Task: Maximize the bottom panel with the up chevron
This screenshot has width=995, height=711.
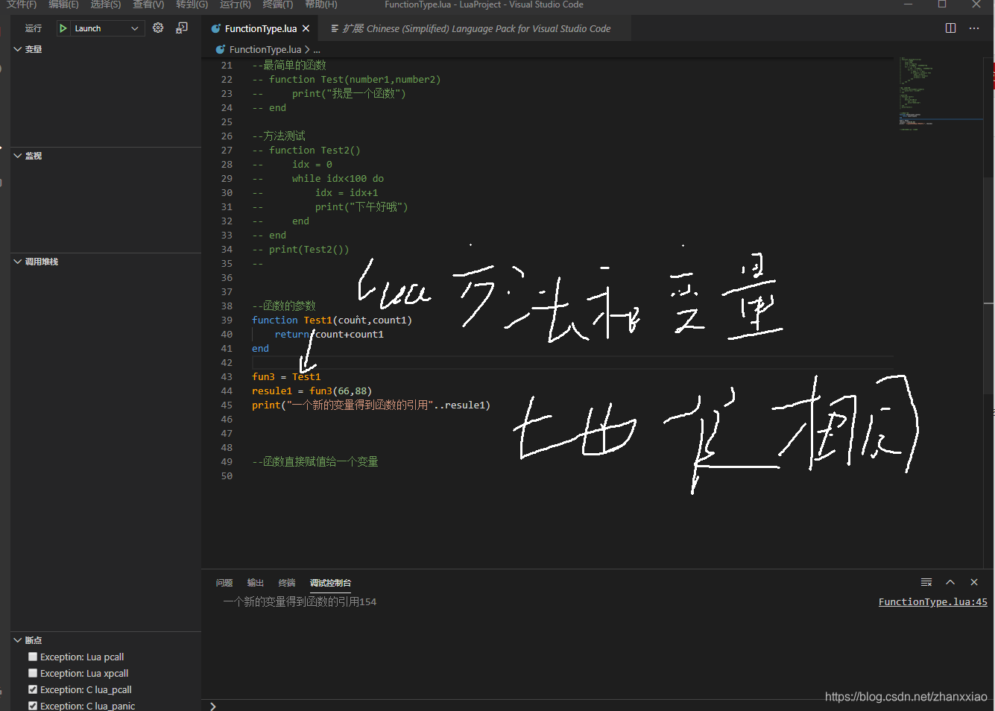Action: click(x=950, y=582)
